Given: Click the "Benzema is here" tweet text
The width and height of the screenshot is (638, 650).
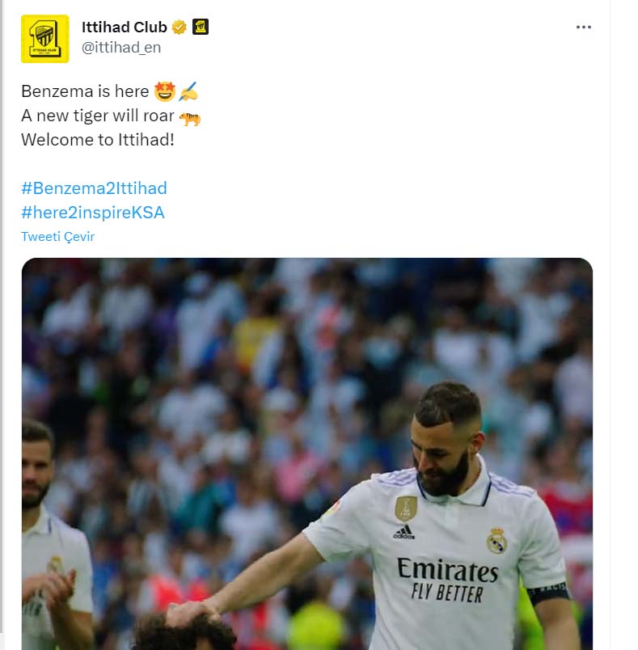Looking at the screenshot, I should point(85,91).
